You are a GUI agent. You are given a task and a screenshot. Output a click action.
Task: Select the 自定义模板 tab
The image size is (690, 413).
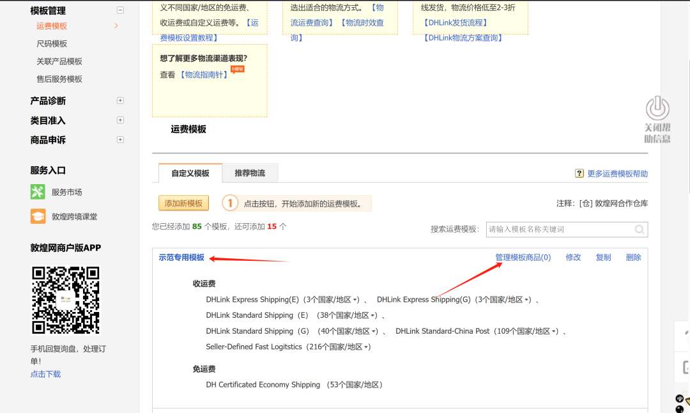[x=190, y=173]
